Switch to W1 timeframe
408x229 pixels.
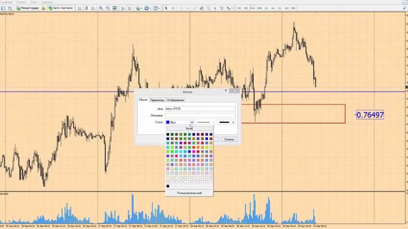coord(286,8)
